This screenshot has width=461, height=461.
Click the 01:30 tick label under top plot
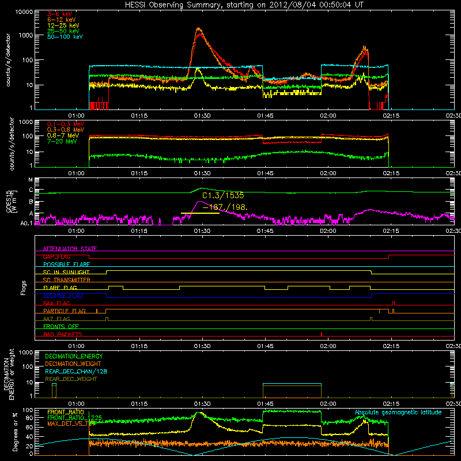point(202,116)
